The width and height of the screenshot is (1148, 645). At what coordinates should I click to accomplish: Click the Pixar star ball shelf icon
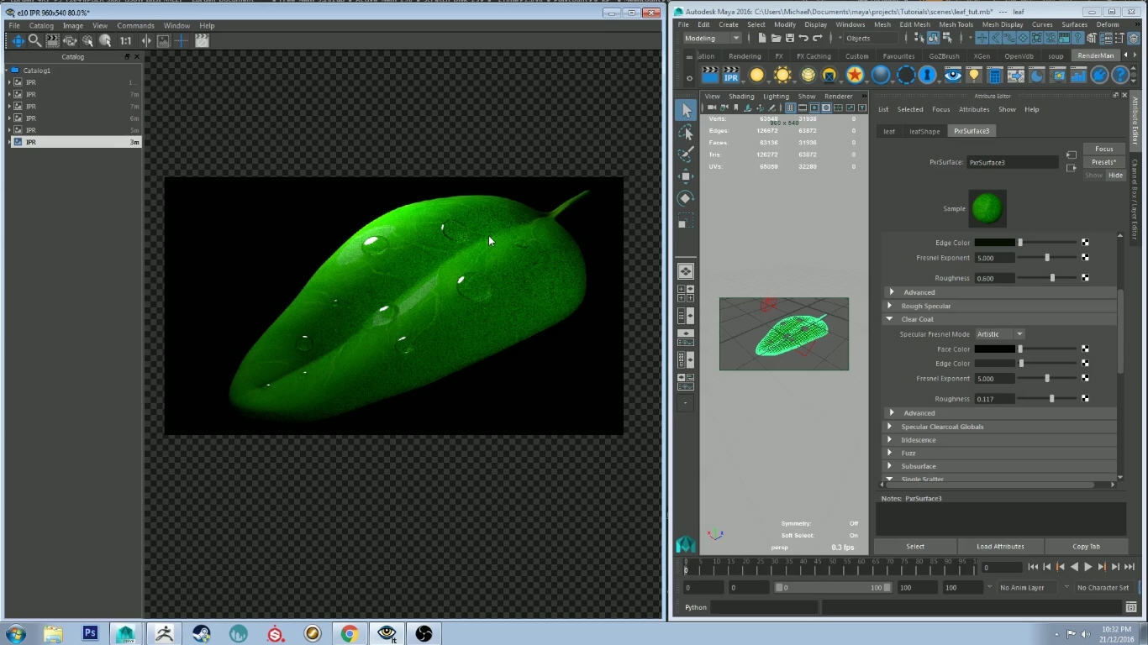pyautogui.click(x=856, y=76)
